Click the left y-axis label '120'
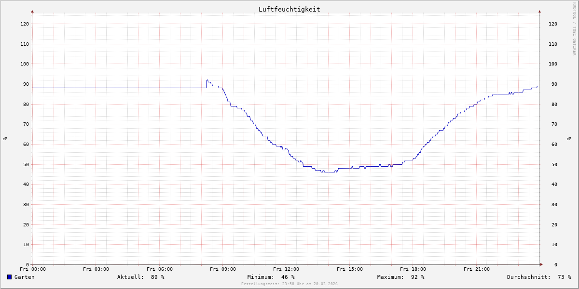This screenshot has height=289, width=579. point(25,24)
